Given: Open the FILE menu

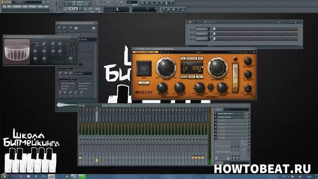Looking at the screenshot, I should 4,6.
